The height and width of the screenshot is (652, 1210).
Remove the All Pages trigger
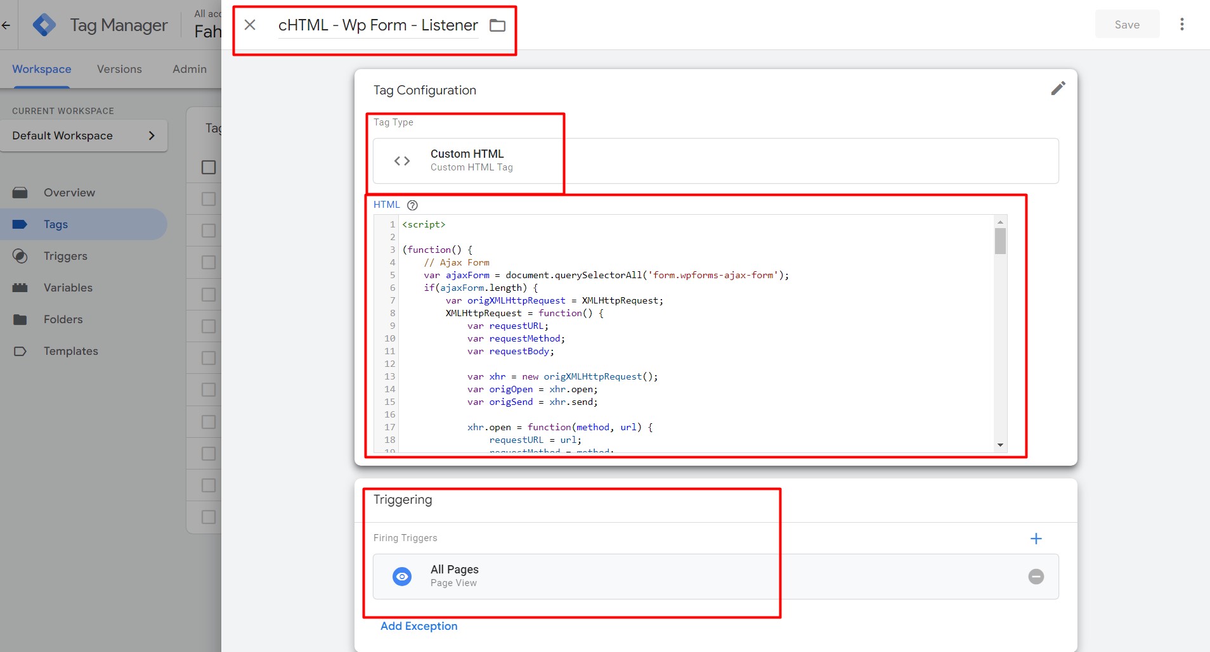(1036, 577)
